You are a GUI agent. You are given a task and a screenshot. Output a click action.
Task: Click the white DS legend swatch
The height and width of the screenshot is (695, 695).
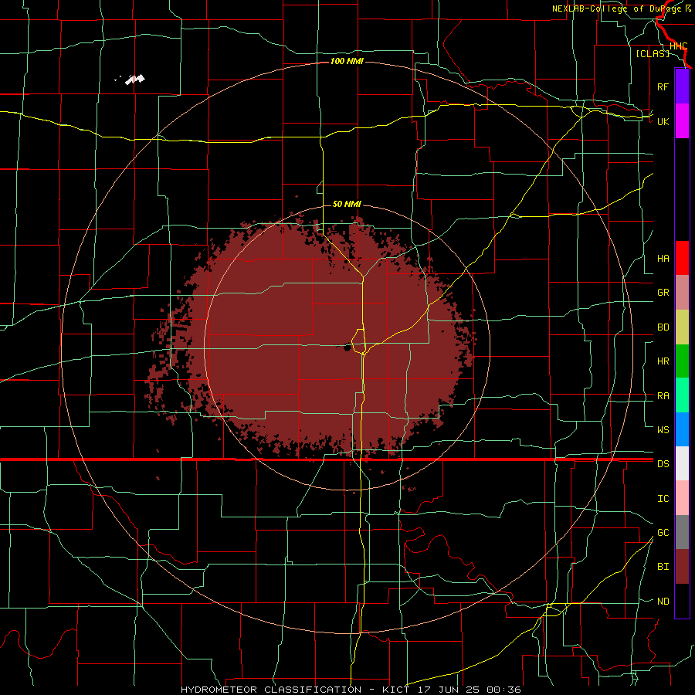tap(682, 463)
